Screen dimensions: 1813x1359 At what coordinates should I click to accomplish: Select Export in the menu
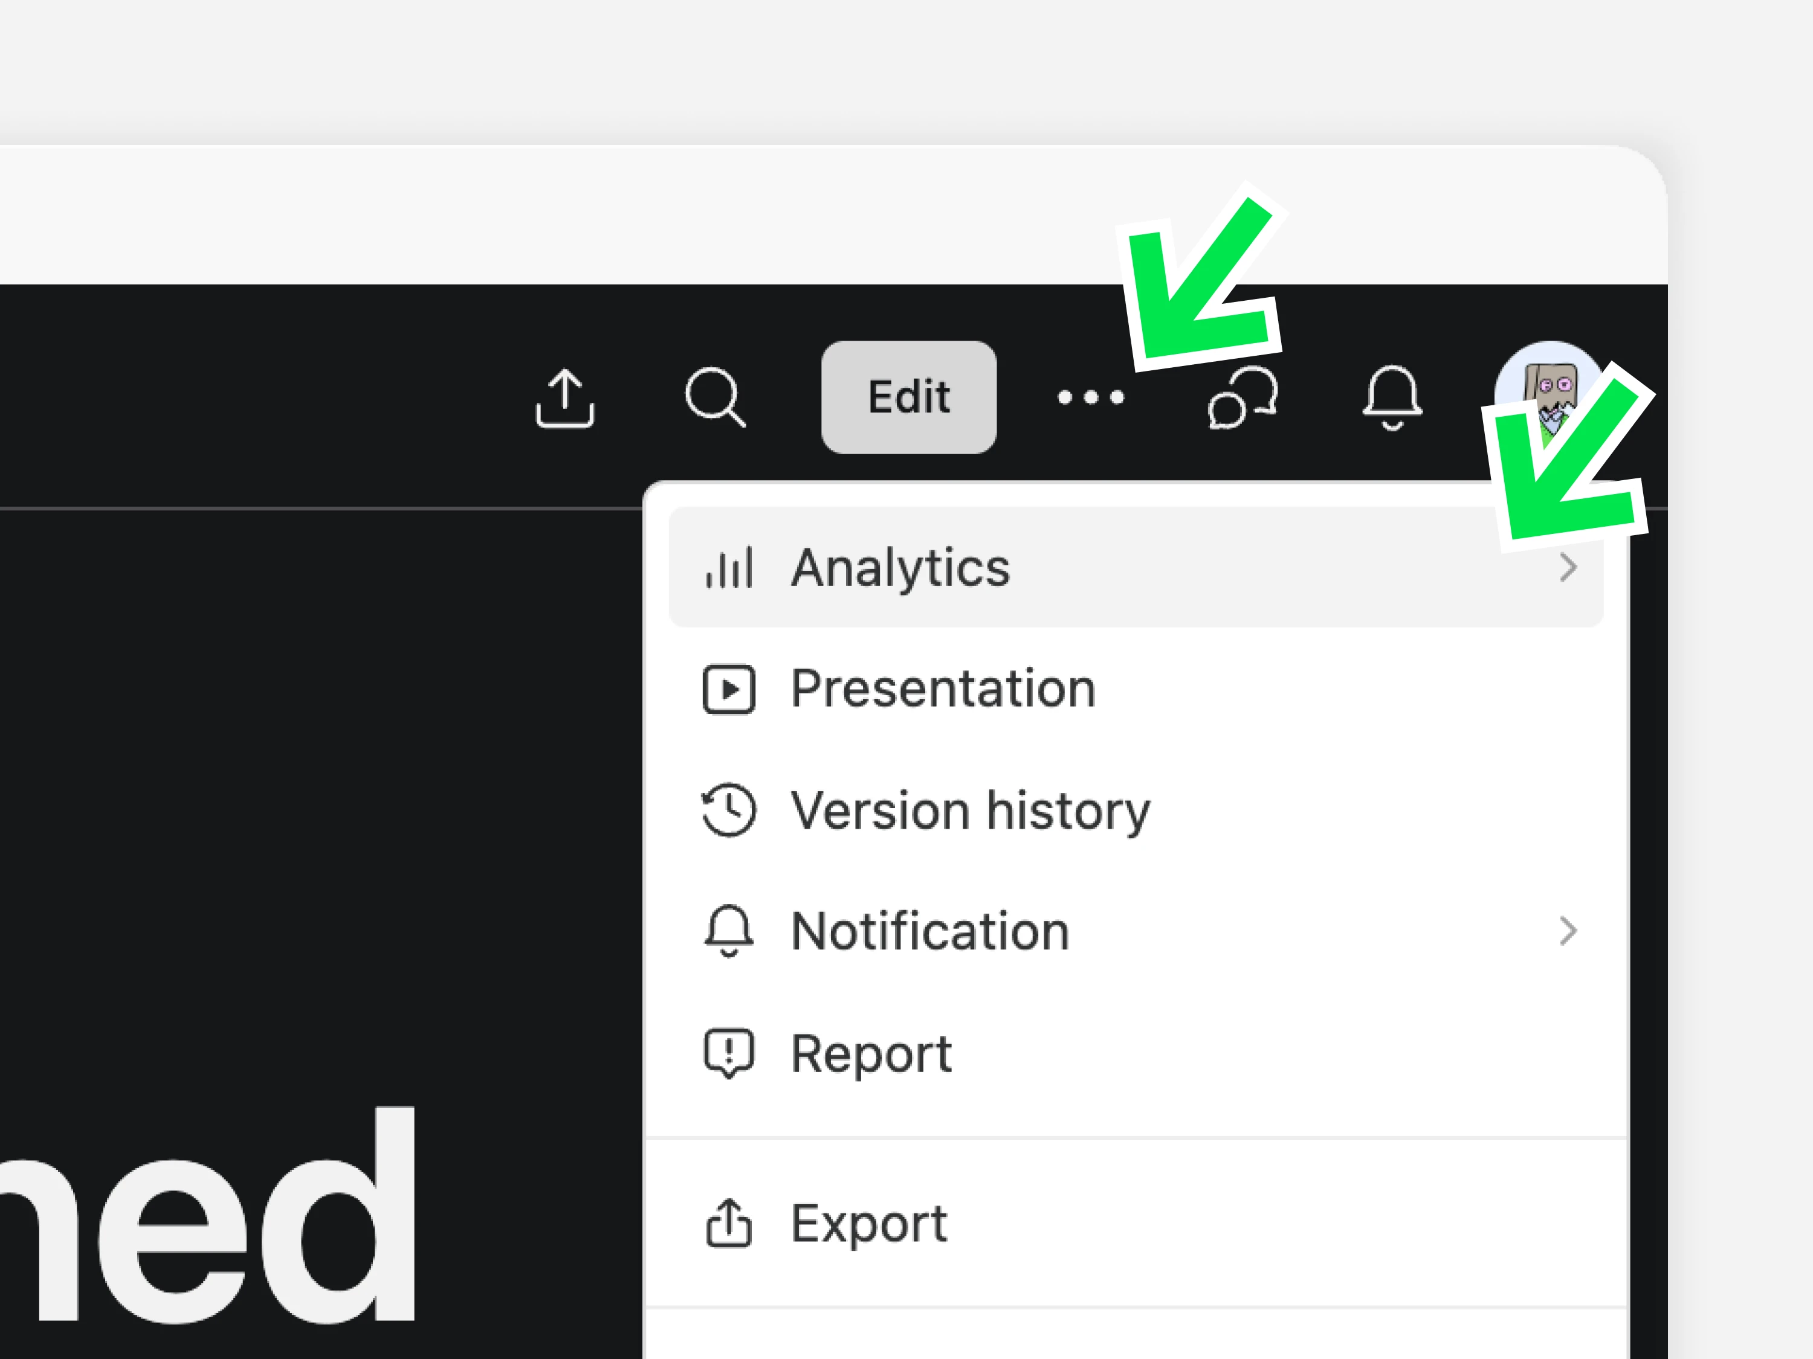click(x=1135, y=1223)
